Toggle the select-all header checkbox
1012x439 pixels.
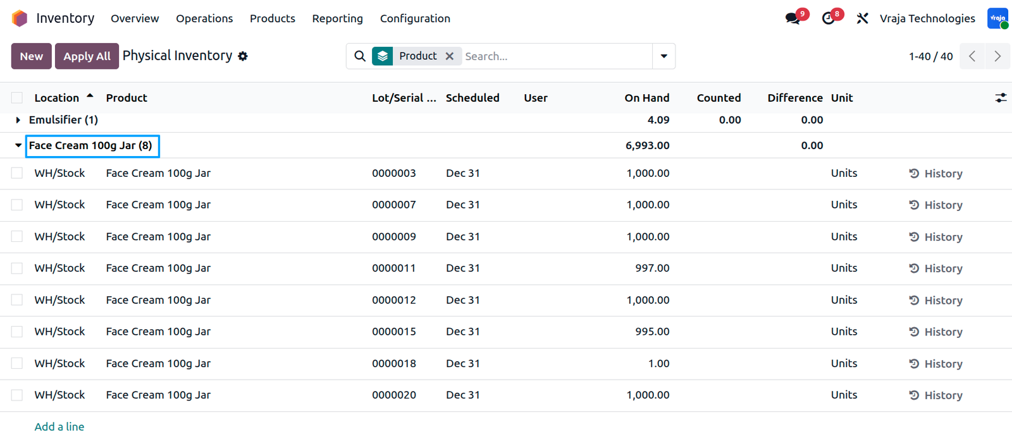coord(17,98)
